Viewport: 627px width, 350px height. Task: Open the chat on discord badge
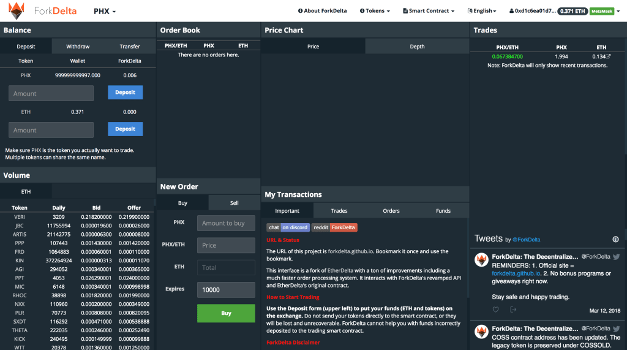pos(288,227)
